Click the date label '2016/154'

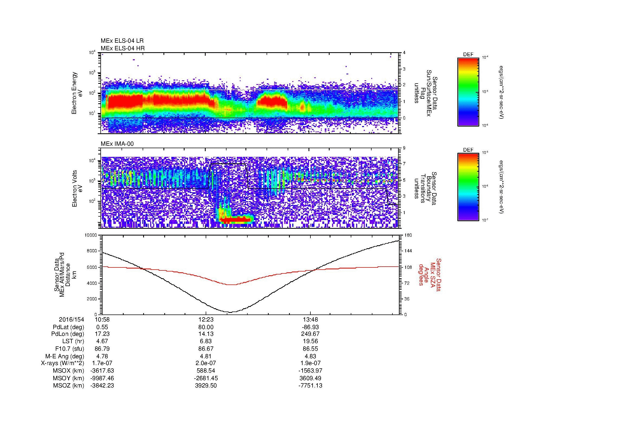click(71, 319)
